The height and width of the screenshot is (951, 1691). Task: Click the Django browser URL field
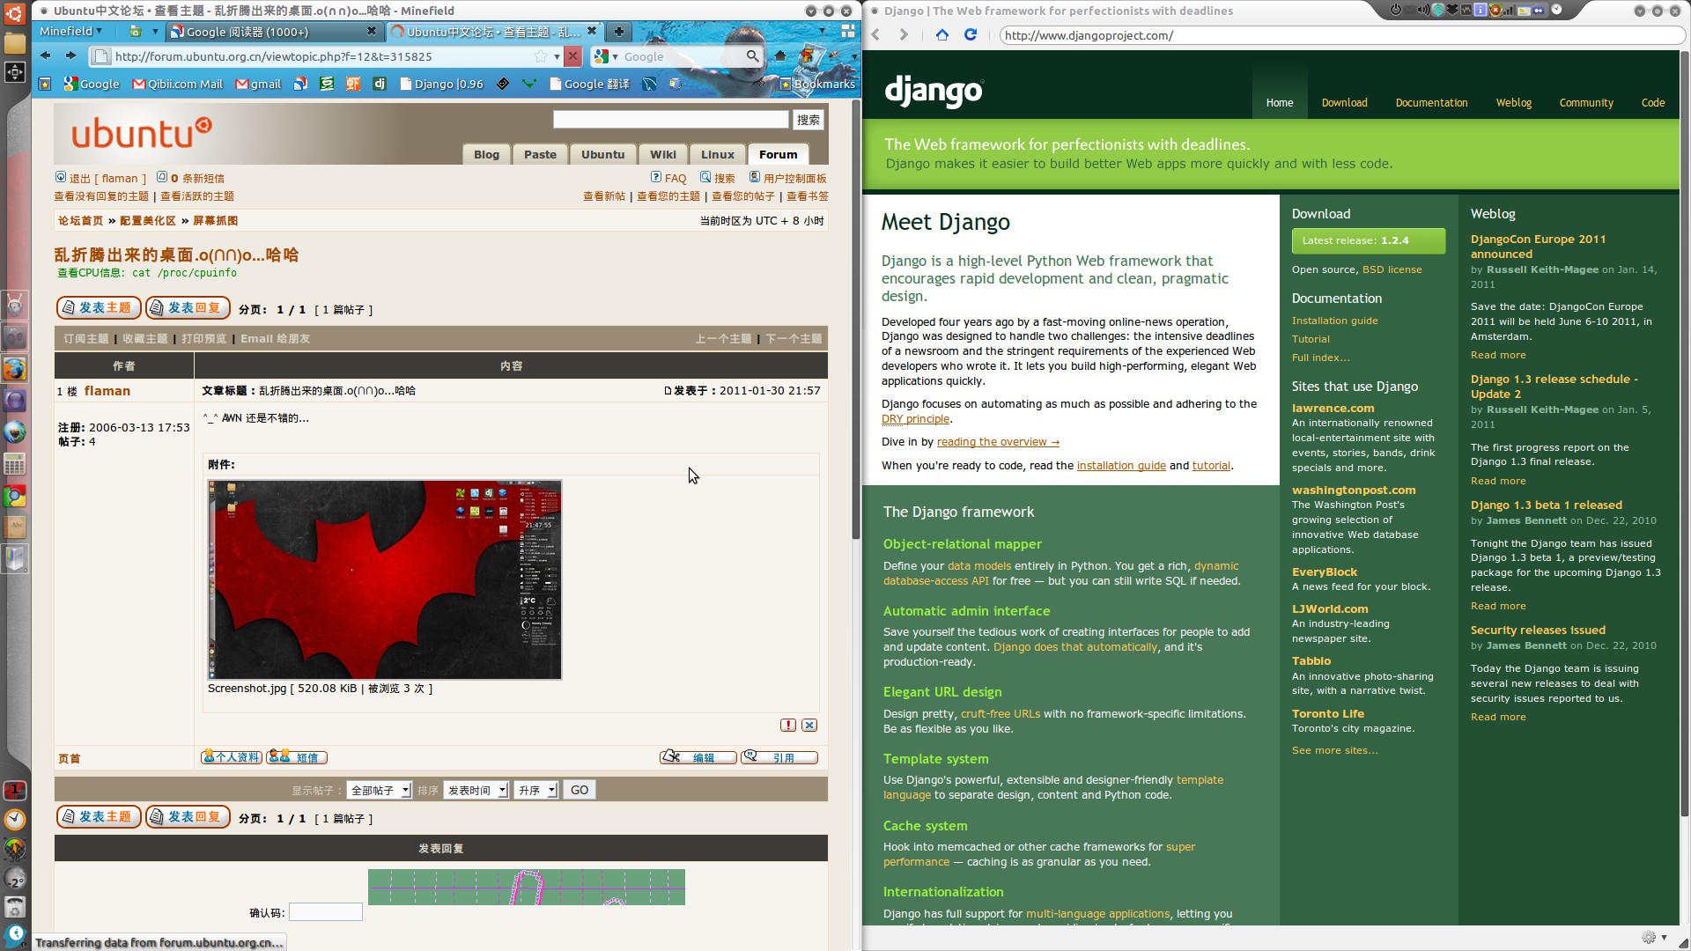pyautogui.click(x=1341, y=35)
